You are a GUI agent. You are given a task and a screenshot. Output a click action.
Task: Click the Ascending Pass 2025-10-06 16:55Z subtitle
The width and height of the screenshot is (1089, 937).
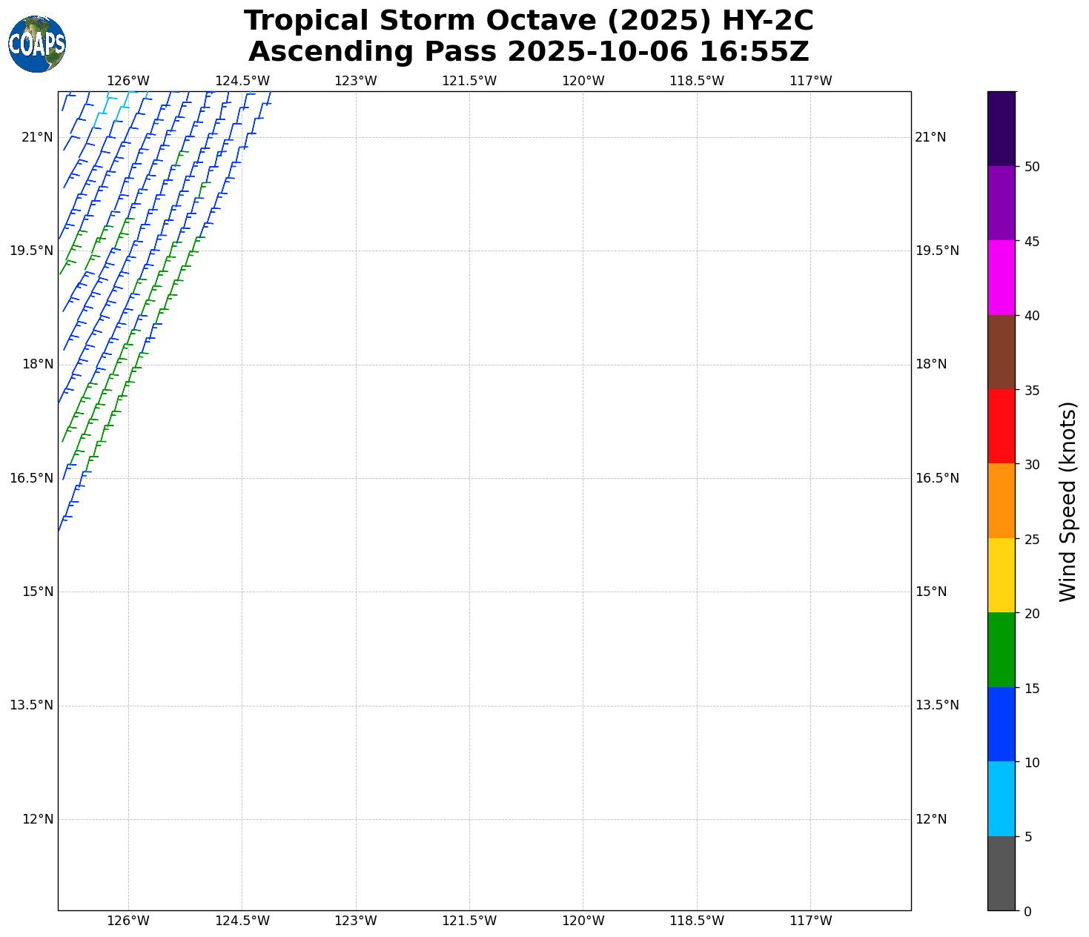(529, 52)
